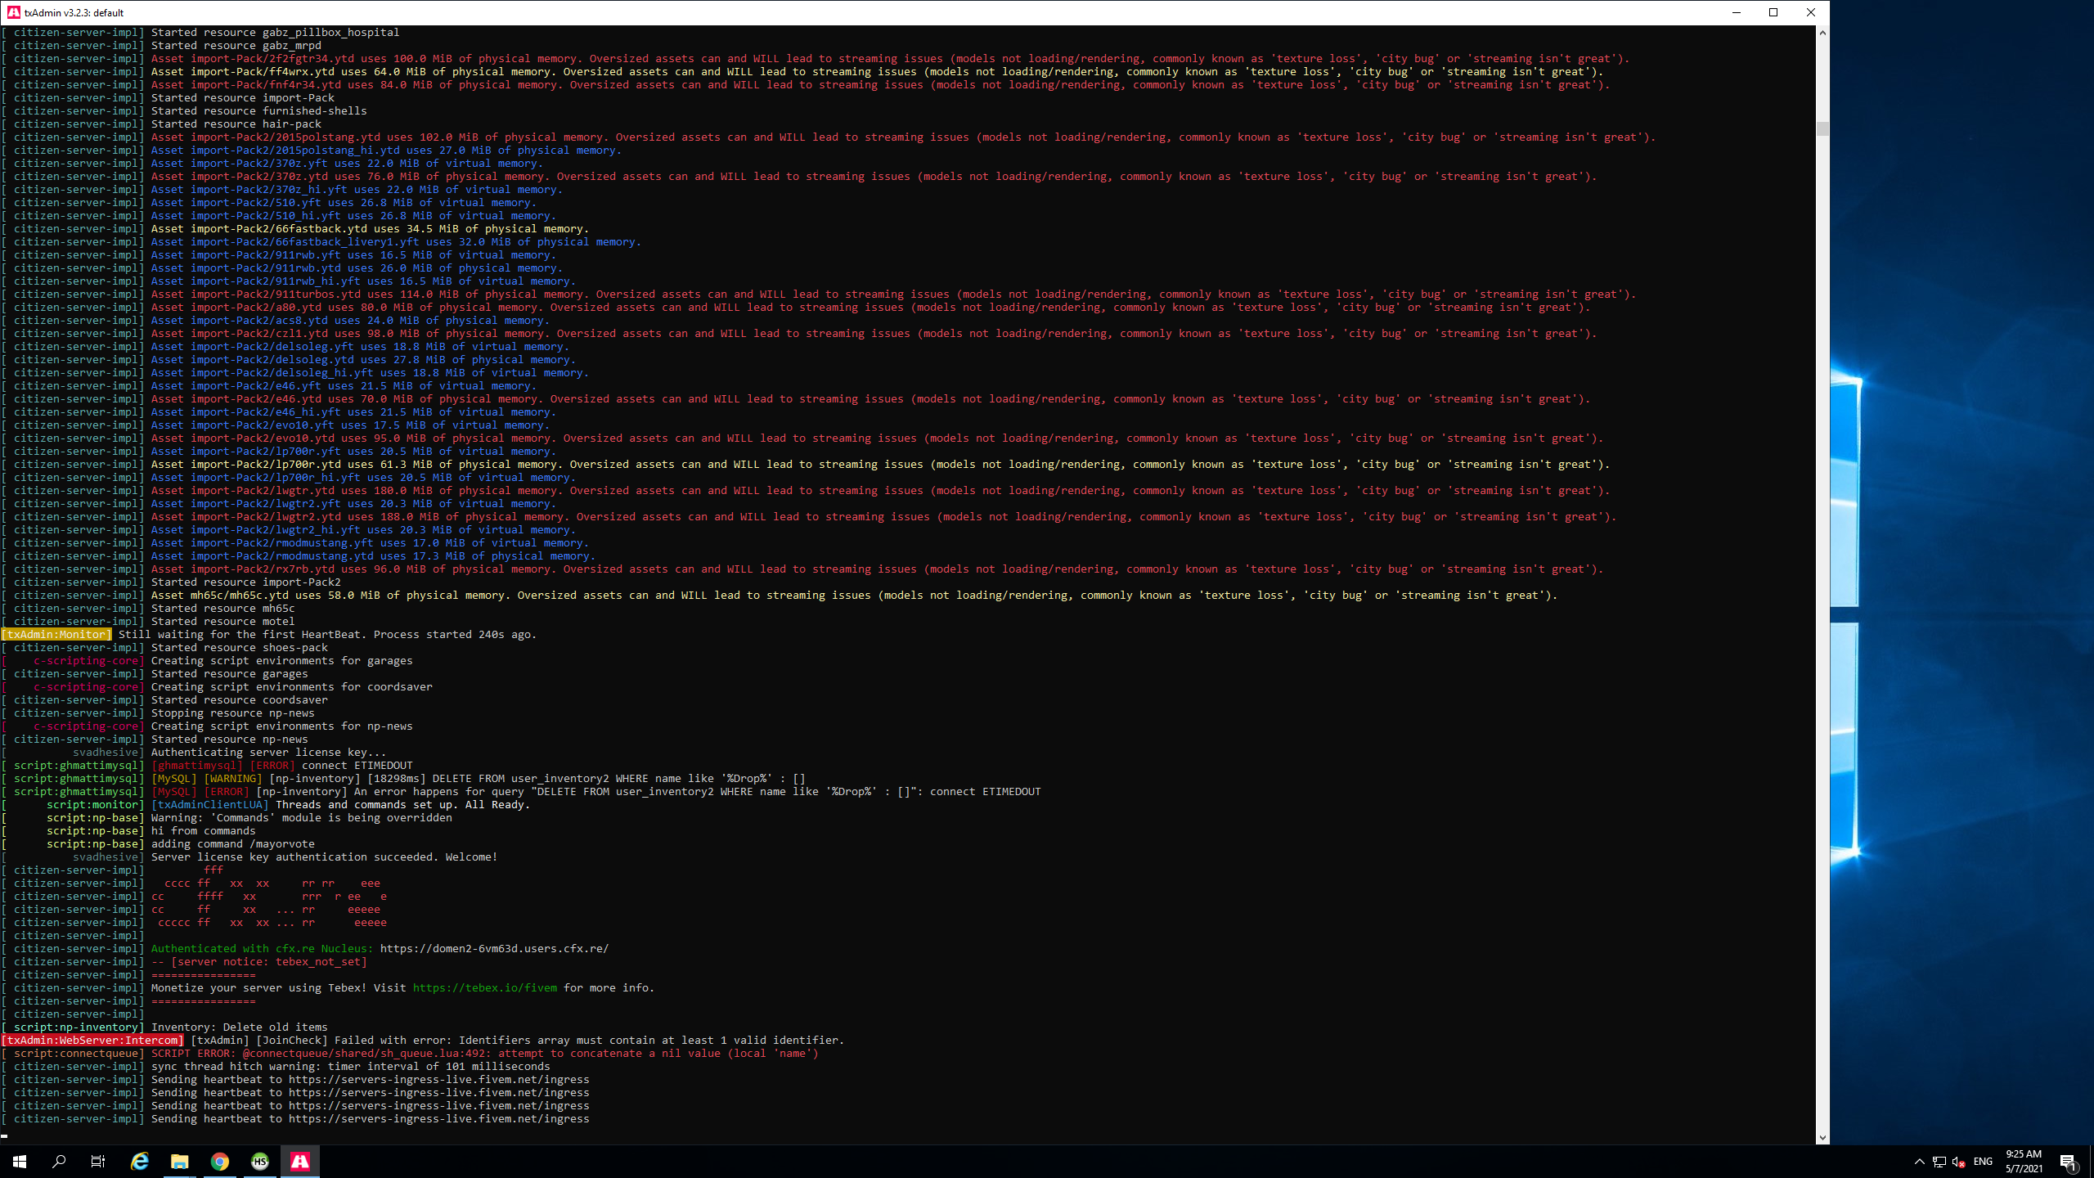Viewport: 2094px width, 1178px height.
Task: Expand the hidden system tray icons chevron
Action: point(1920,1162)
